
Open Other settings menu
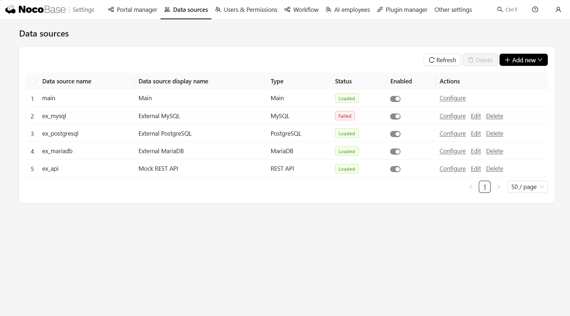(x=453, y=10)
